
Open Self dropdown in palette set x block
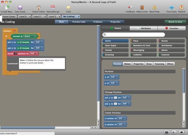pos(126,98)
